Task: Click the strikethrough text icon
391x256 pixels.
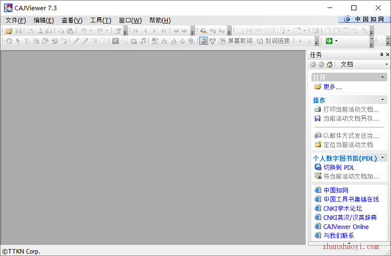Action: tap(164, 41)
